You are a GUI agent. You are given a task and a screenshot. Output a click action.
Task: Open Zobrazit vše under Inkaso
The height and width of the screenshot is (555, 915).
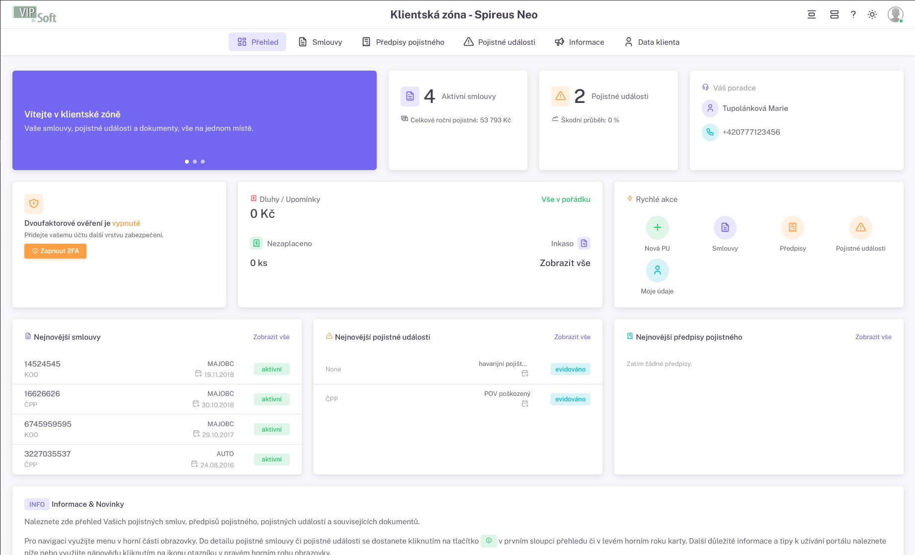pyautogui.click(x=565, y=263)
